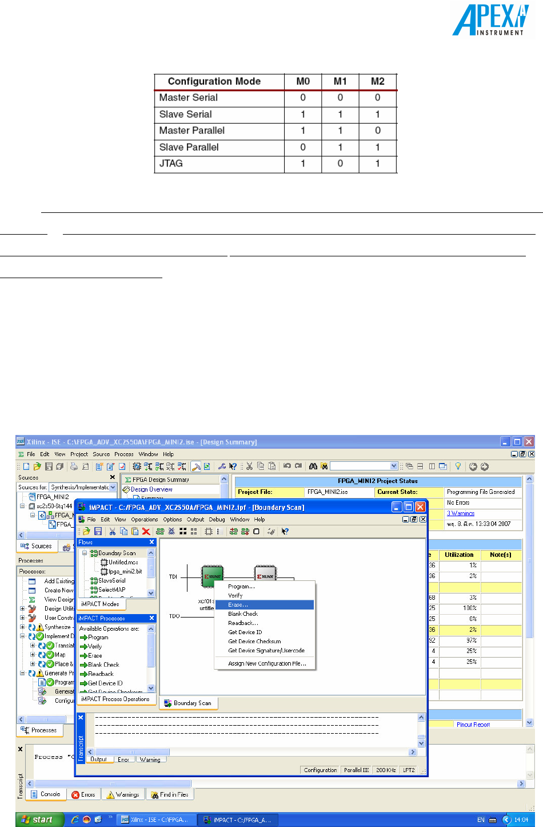
Task: Expand the Translate process node
Action: coord(33,646)
